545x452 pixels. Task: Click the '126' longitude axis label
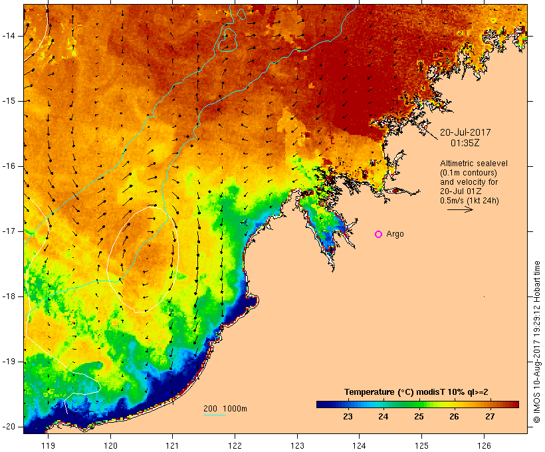point(484,445)
